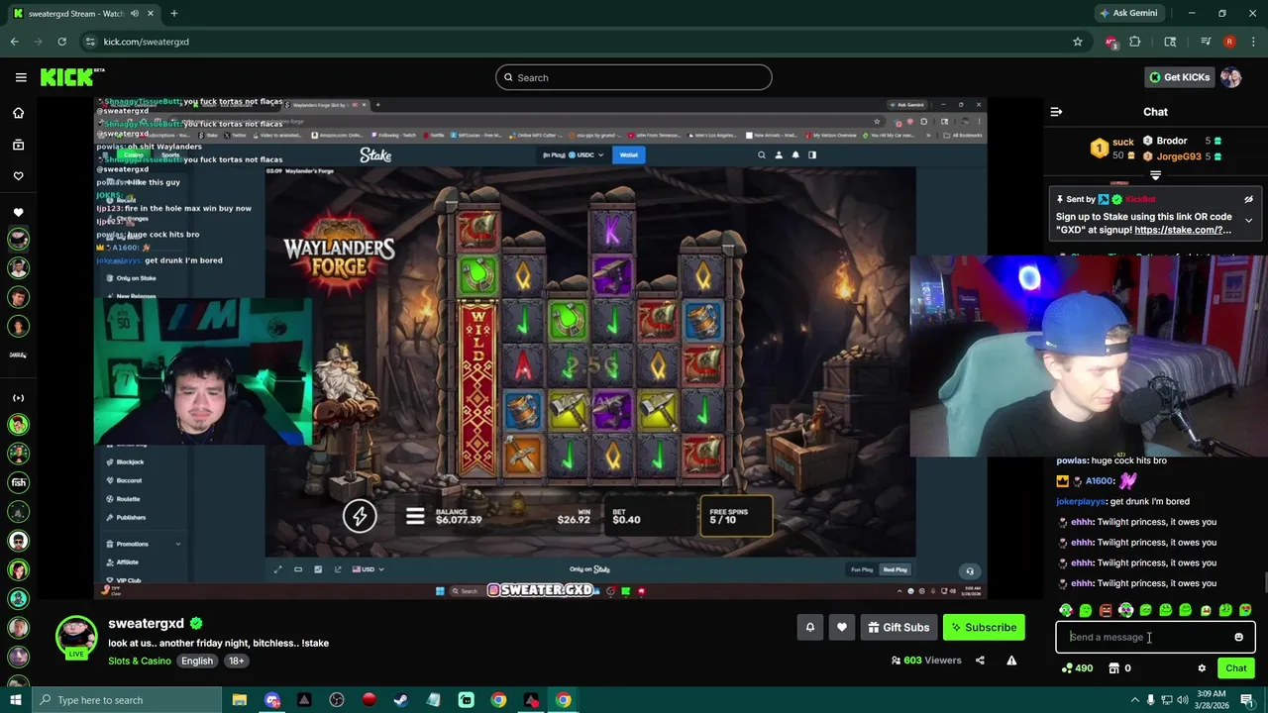Expand the gift leaderboard handle
Viewport: 1268px width, 713px height.
click(x=1155, y=175)
